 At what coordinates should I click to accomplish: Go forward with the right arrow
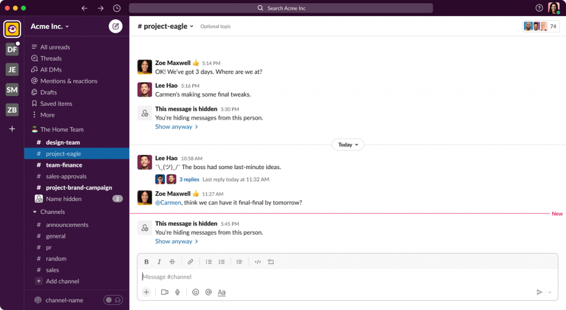pos(101,8)
